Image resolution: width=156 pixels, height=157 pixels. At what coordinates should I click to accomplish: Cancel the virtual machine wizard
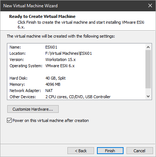click(x=140, y=151)
